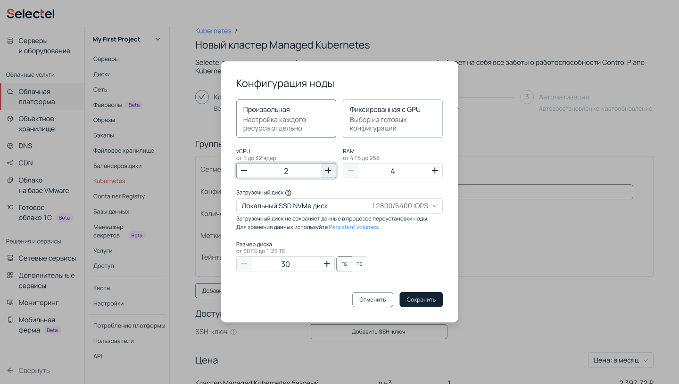Image resolution: width=679 pixels, height=384 pixels.
Task: Select Произвольная configuration option
Action: pyautogui.click(x=286, y=118)
